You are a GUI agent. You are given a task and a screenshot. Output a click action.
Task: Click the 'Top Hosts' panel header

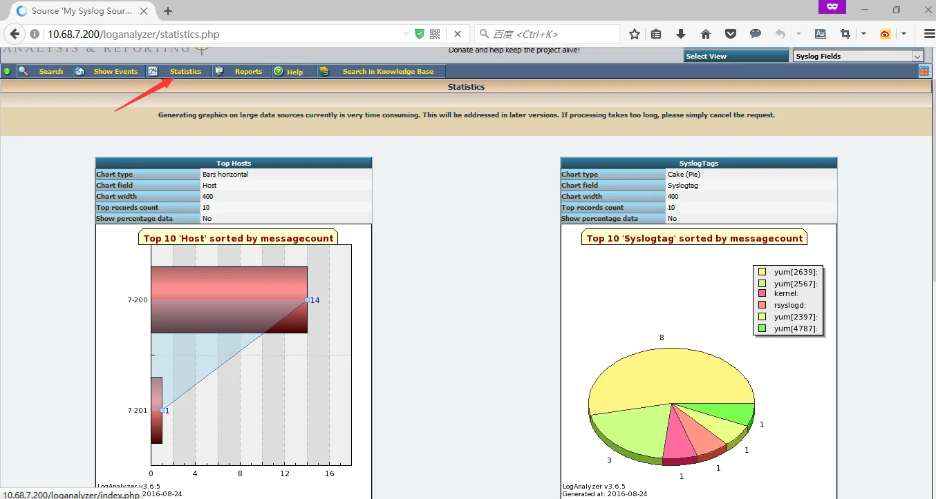pos(234,163)
